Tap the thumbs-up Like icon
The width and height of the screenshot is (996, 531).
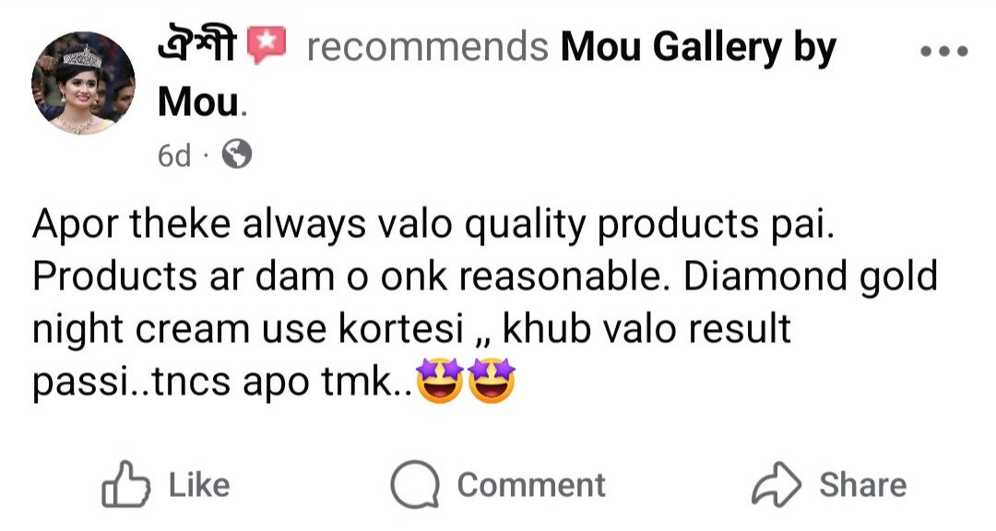[x=125, y=484]
